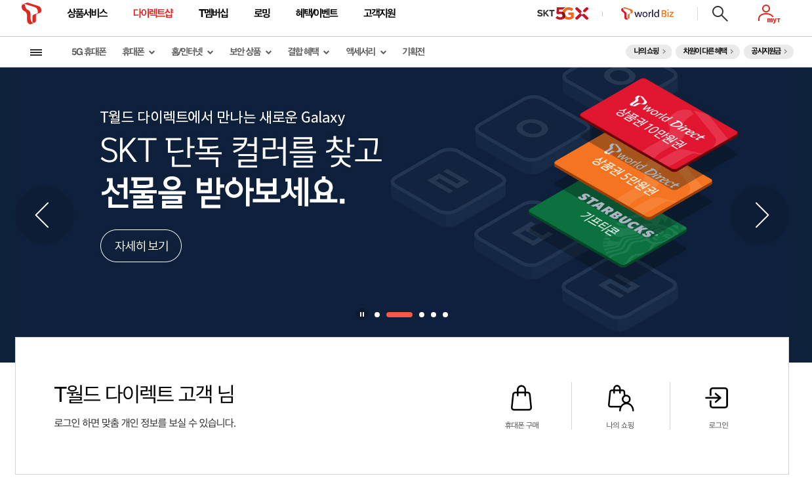Screen dimensions: 812x493
Task: Click the T world logo
Action: [x=31, y=13]
